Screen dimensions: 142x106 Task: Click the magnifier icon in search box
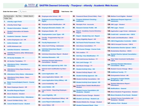21,12
